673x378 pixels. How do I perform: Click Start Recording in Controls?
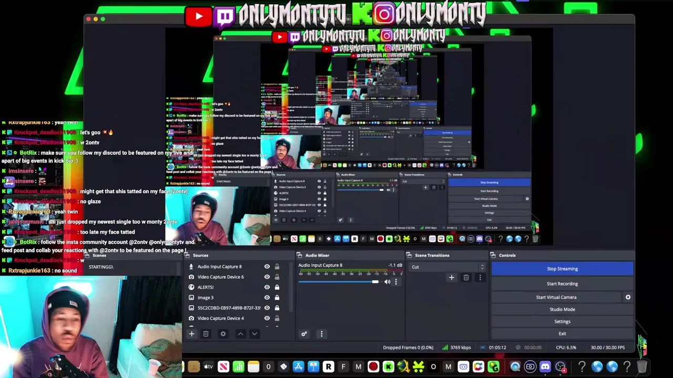pyautogui.click(x=562, y=284)
